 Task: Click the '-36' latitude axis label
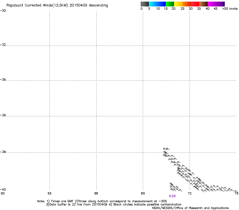click(x=3, y=115)
